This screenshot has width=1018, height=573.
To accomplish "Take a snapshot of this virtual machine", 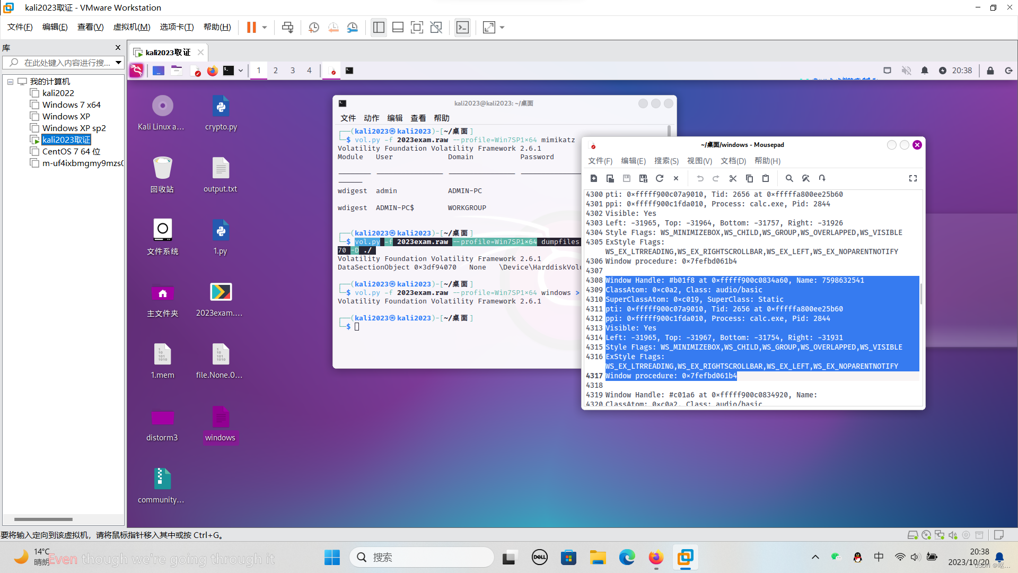I will [313, 27].
